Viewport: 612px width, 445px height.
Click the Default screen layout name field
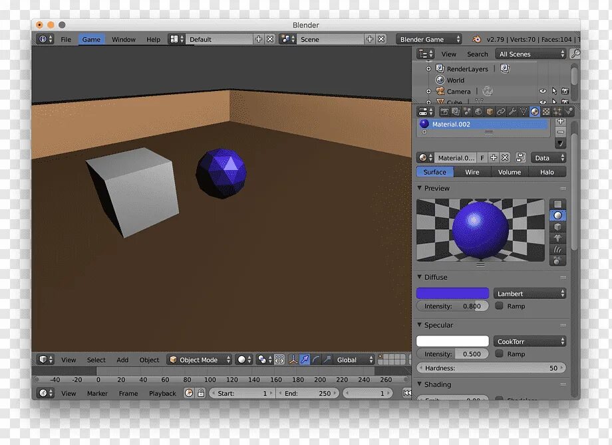(219, 39)
